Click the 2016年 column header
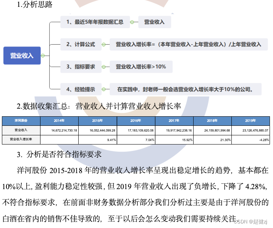Viewport: 273px width, 228px height. (136, 121)
